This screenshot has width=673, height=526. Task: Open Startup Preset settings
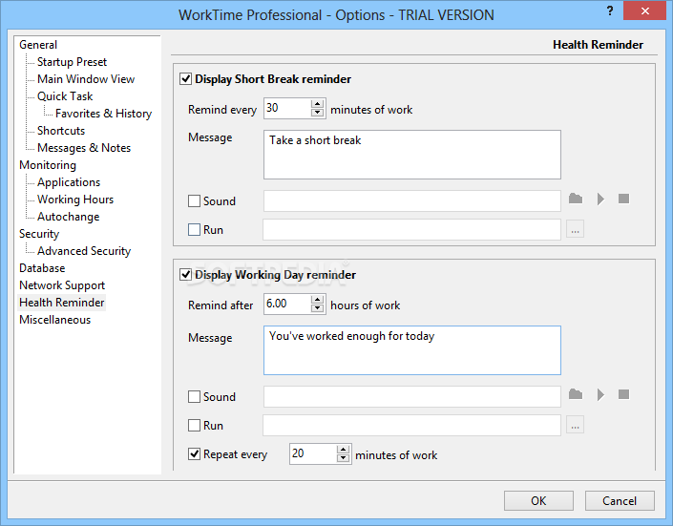pos(72,62)
